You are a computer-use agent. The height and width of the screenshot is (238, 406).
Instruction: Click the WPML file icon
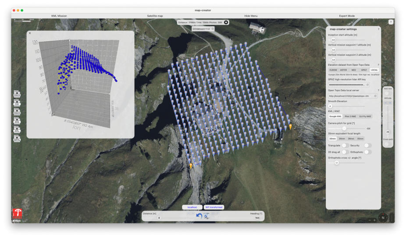17,139
